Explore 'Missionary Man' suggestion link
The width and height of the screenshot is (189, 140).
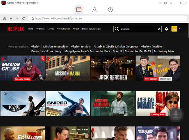164,51
